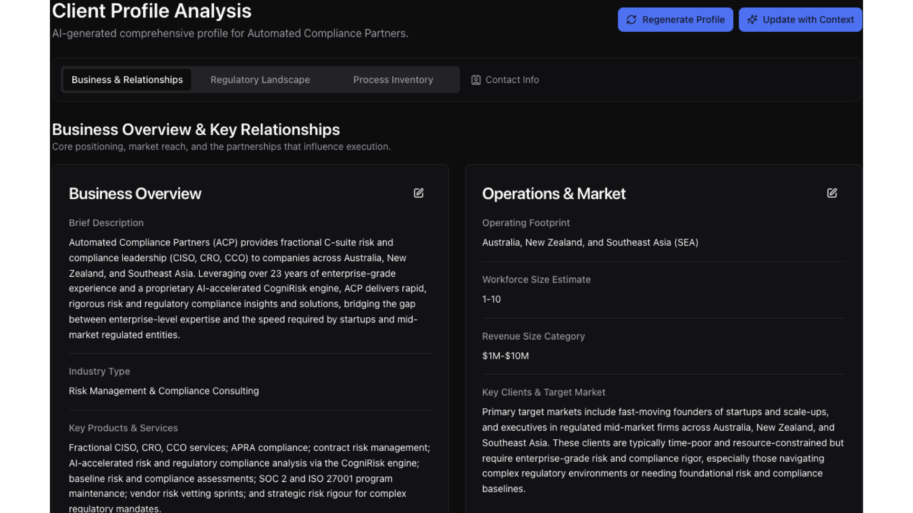The image size is (913, 513).
Task: Click the edit icon on Operations & Market card
Action: pyautogui.click(x=832, y=193)
